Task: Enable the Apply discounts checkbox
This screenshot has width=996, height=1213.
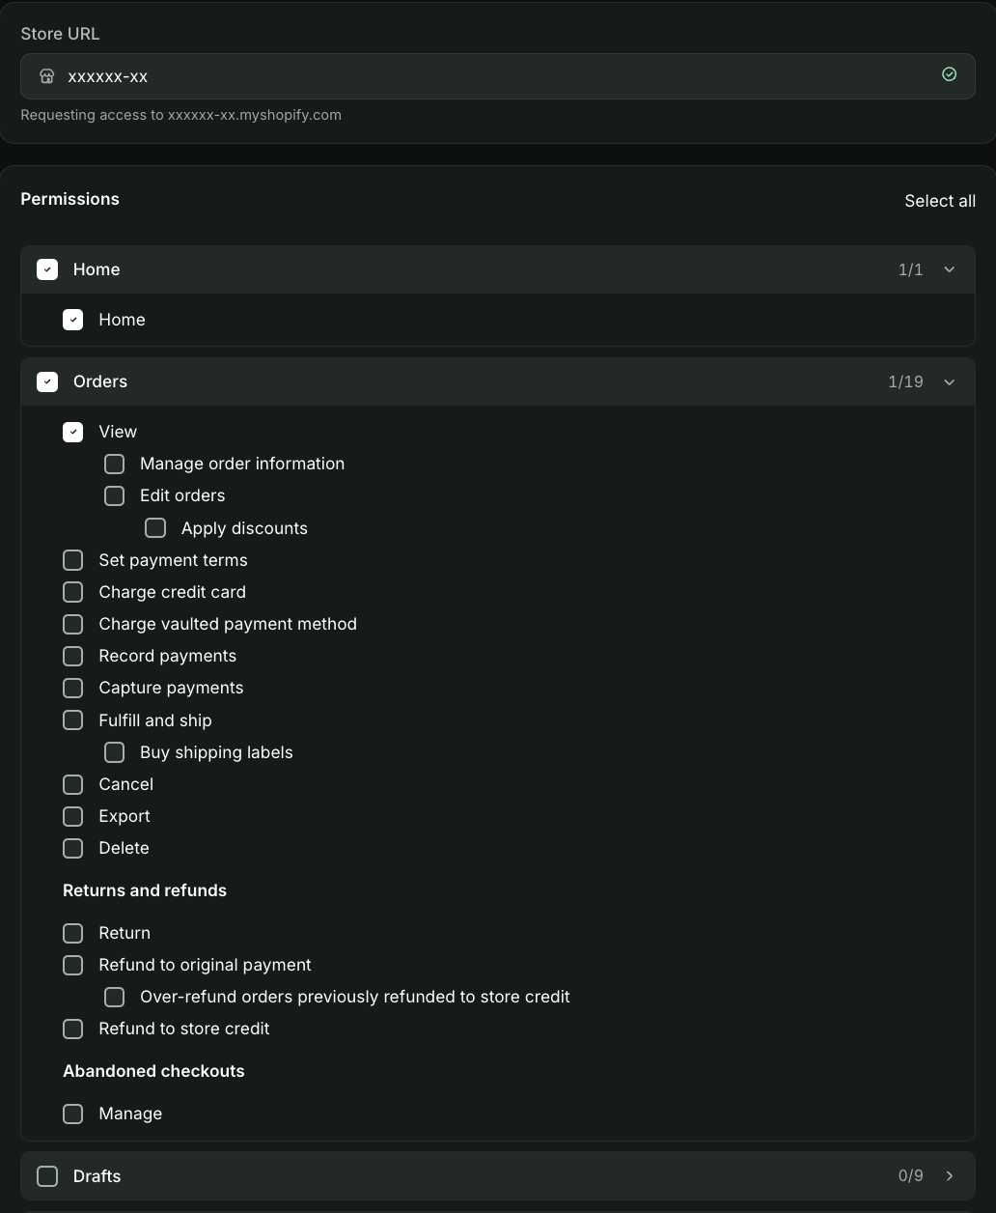Action: click(155, 528)
